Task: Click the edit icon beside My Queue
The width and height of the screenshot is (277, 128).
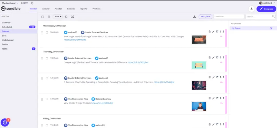Action: tap(271, 28)
